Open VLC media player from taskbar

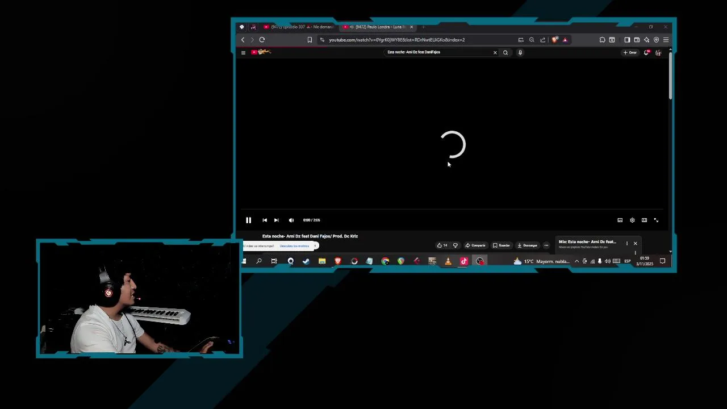(x=448, y=261)
